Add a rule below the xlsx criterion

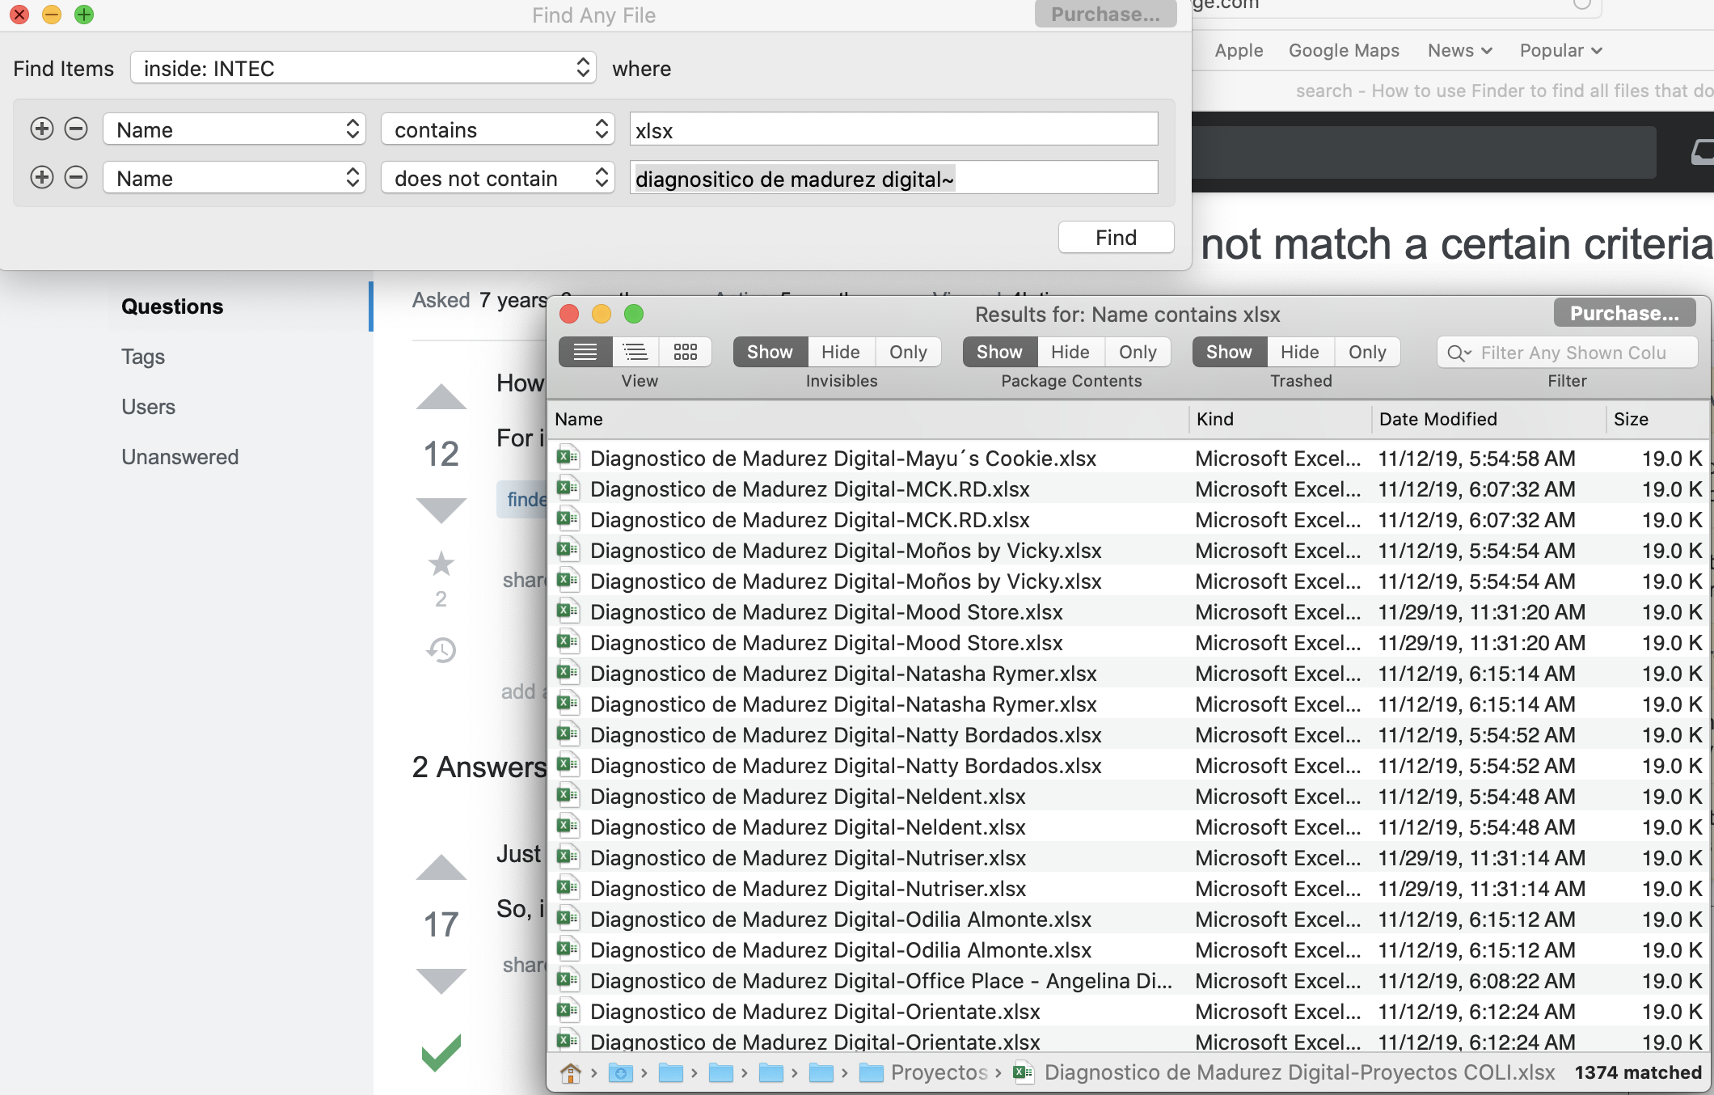pyautogui.click(x=42, y=129)
